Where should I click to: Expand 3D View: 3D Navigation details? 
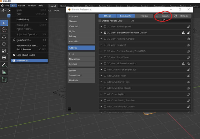coord(101,27)
